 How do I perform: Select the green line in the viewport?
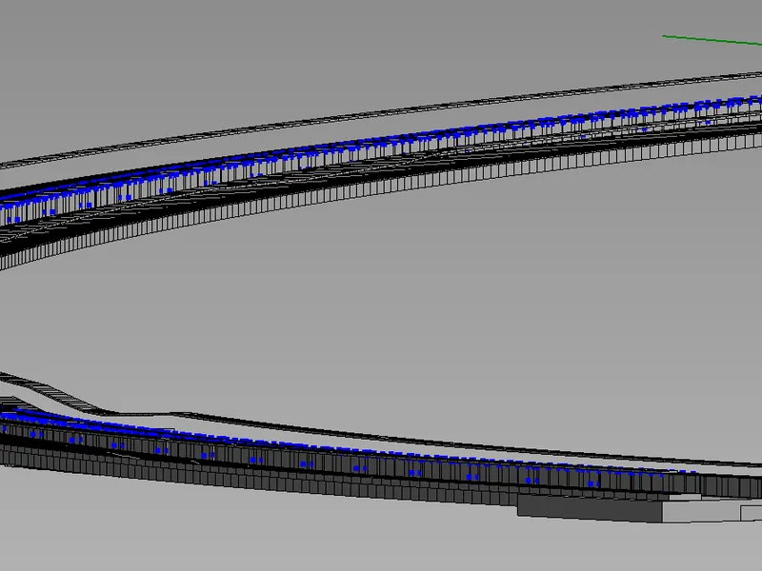click(x=712, y=40)
